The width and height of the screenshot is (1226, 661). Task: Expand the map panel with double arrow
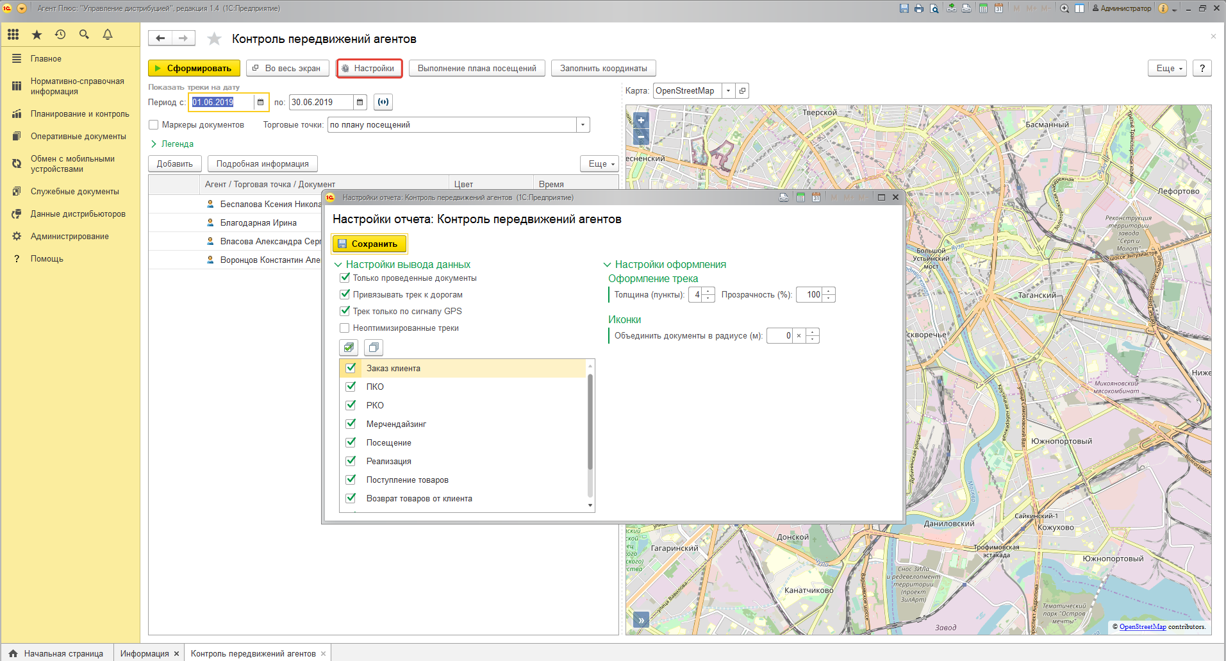pos(641,620)
